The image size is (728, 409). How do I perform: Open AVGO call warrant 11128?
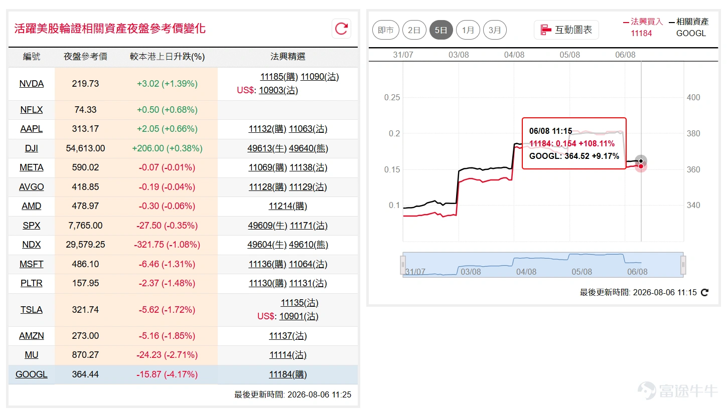tap(268, 187)
